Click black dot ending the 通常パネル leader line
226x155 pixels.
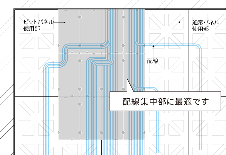coord(179,22)
